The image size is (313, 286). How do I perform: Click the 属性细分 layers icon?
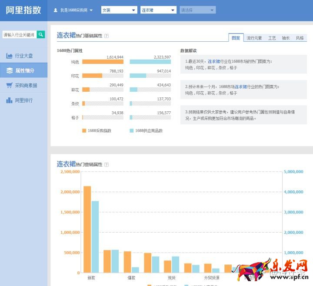pos(9,70)
